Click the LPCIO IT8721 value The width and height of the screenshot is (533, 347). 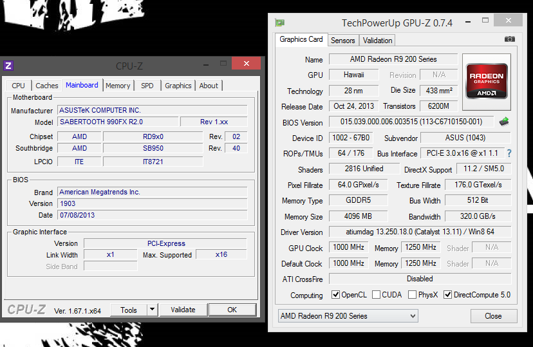153,162
